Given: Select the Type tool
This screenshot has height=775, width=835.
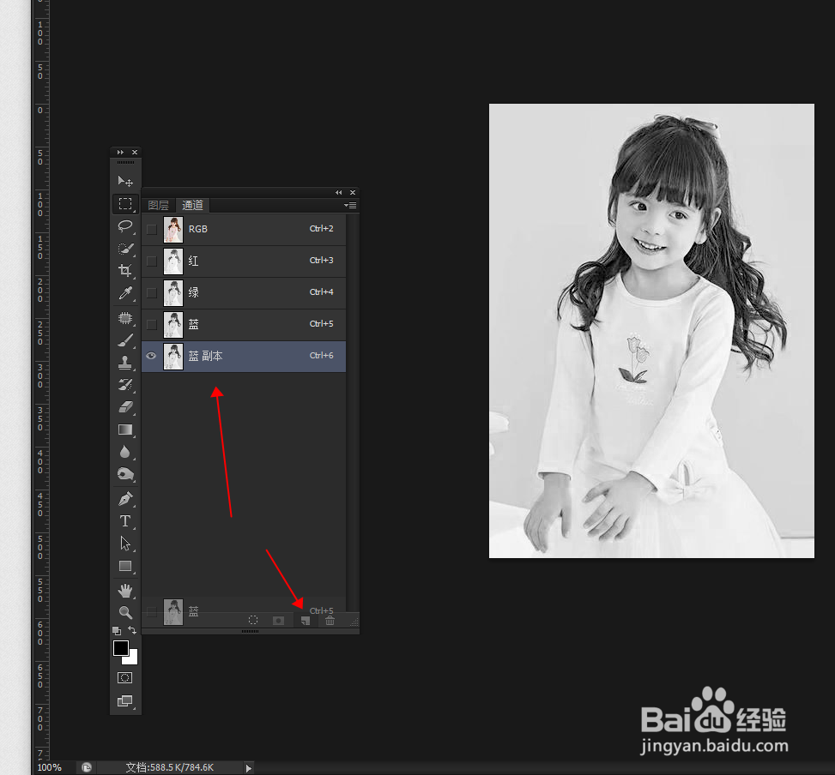Looking at the screenshot, I should [125, 521].
